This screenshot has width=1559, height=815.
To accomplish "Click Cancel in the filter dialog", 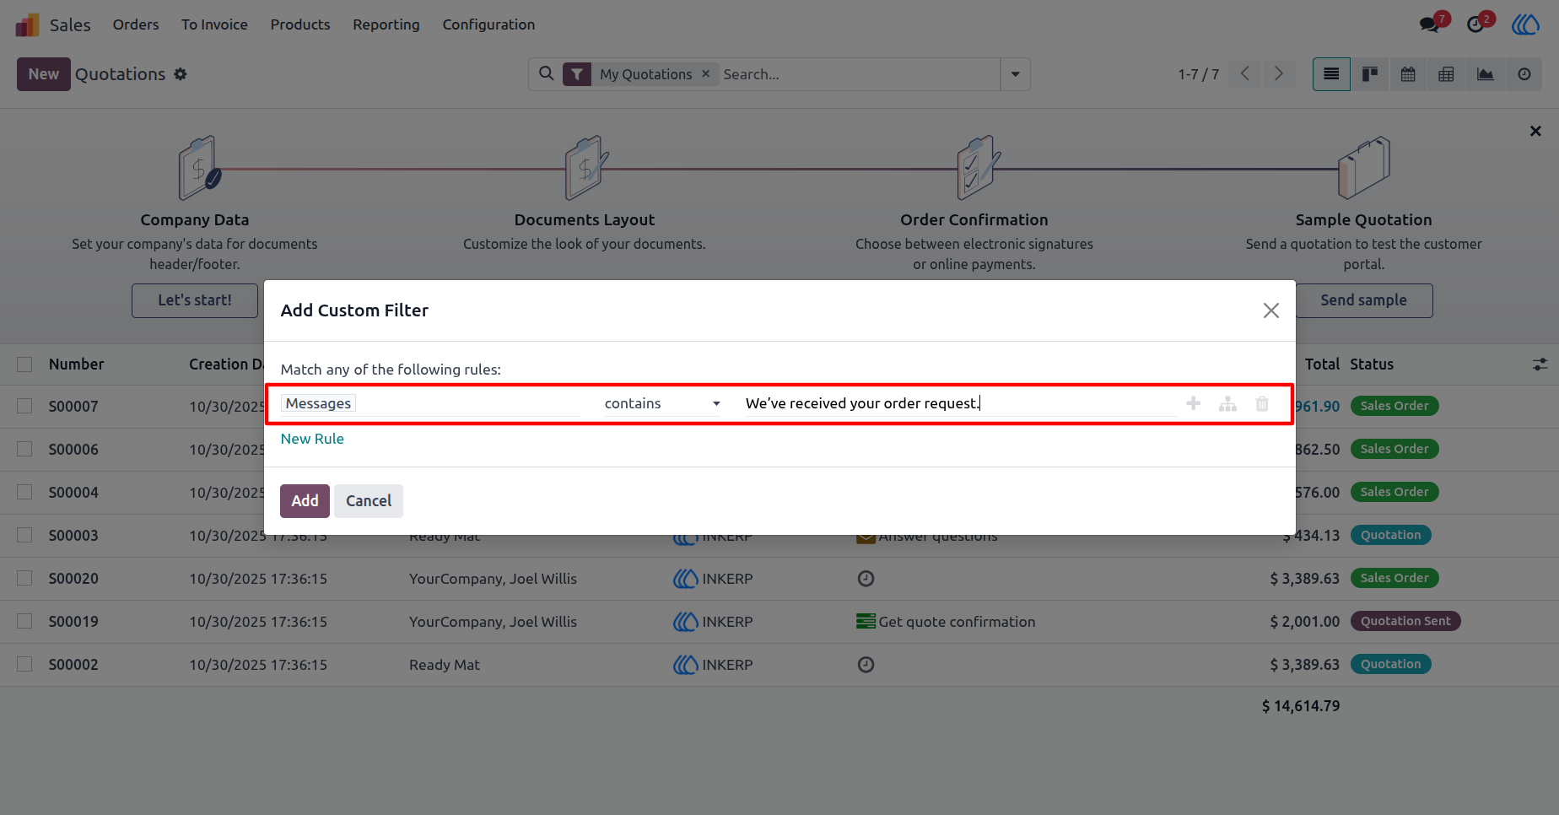I will click(369, 501).
